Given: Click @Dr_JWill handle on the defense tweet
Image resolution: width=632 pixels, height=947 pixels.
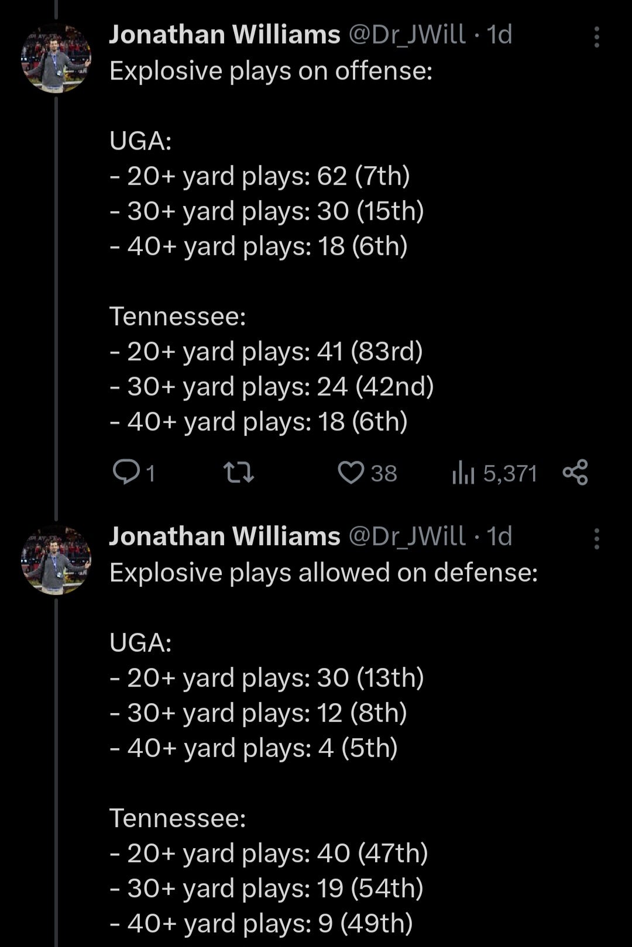Looking at the screenshot, I should click(408, 535).
